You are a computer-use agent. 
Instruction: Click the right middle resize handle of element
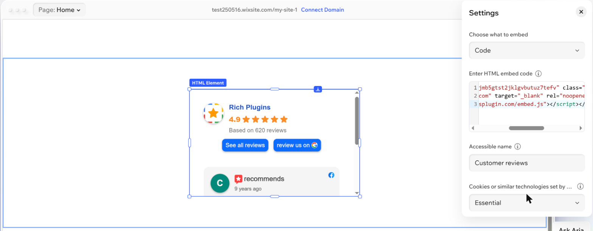click(360, 143)
